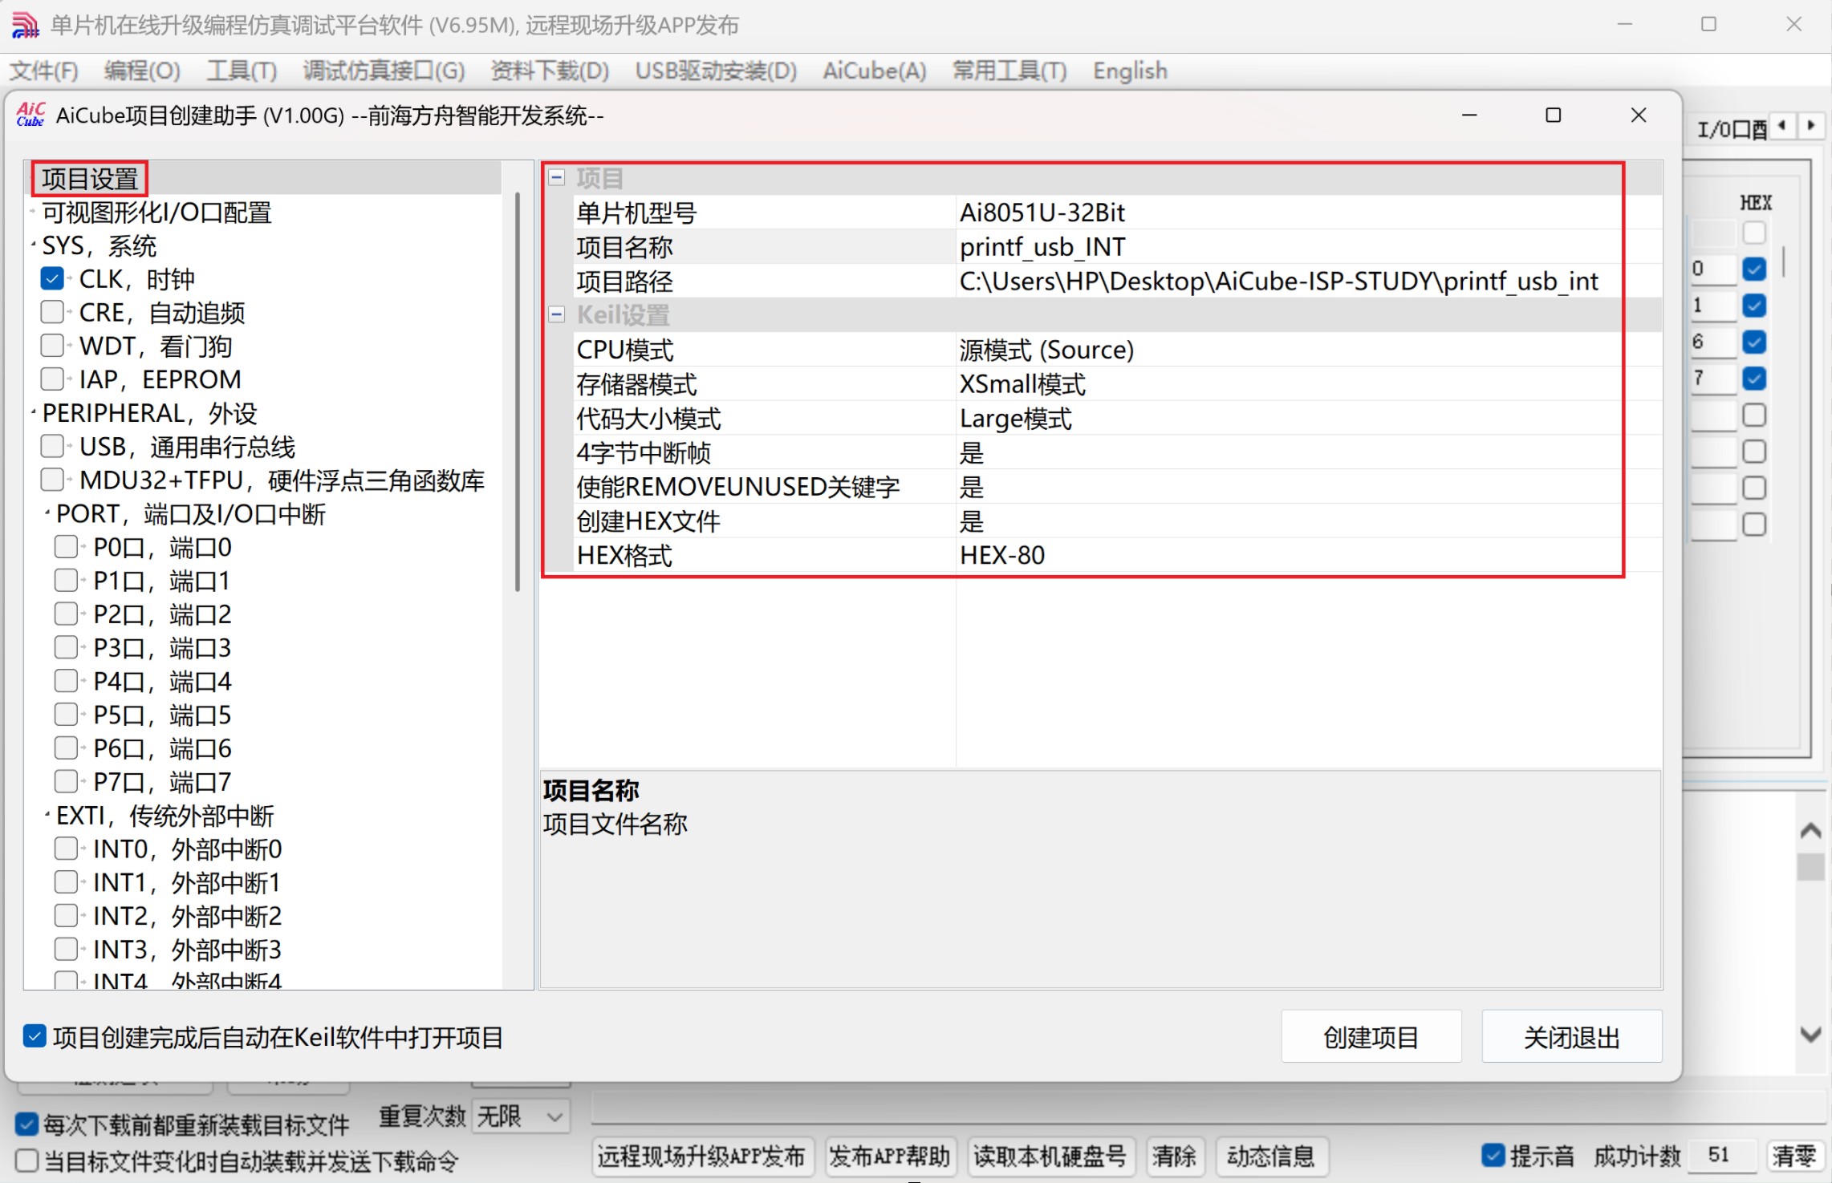This screenshot has height=1183, width=1832.
Task: Open the AiCube(A) menu
Action: coord(874,71)
